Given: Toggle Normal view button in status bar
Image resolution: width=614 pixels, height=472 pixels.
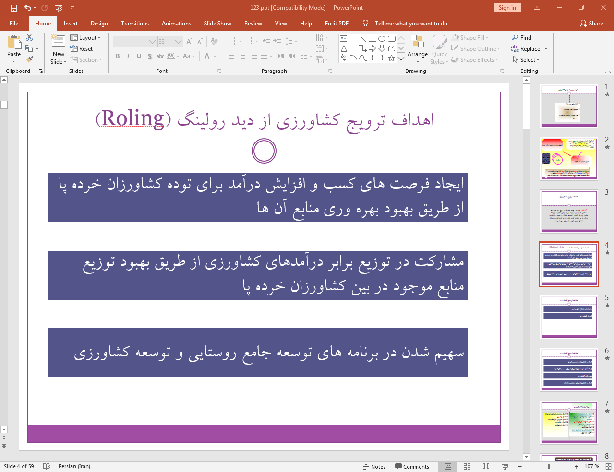Looking at the screenshot, I should coord(448,466).
